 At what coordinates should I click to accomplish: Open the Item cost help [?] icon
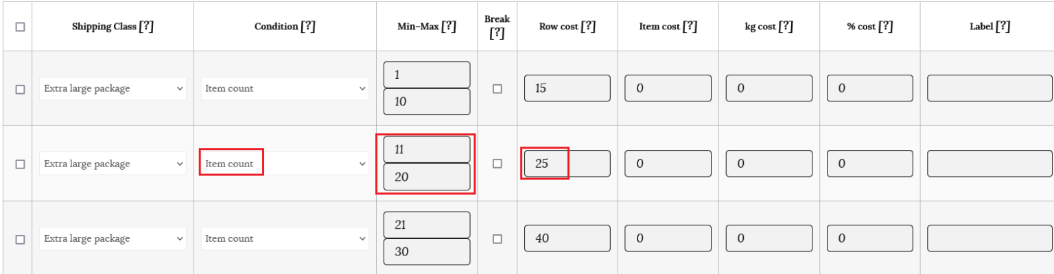690,27
